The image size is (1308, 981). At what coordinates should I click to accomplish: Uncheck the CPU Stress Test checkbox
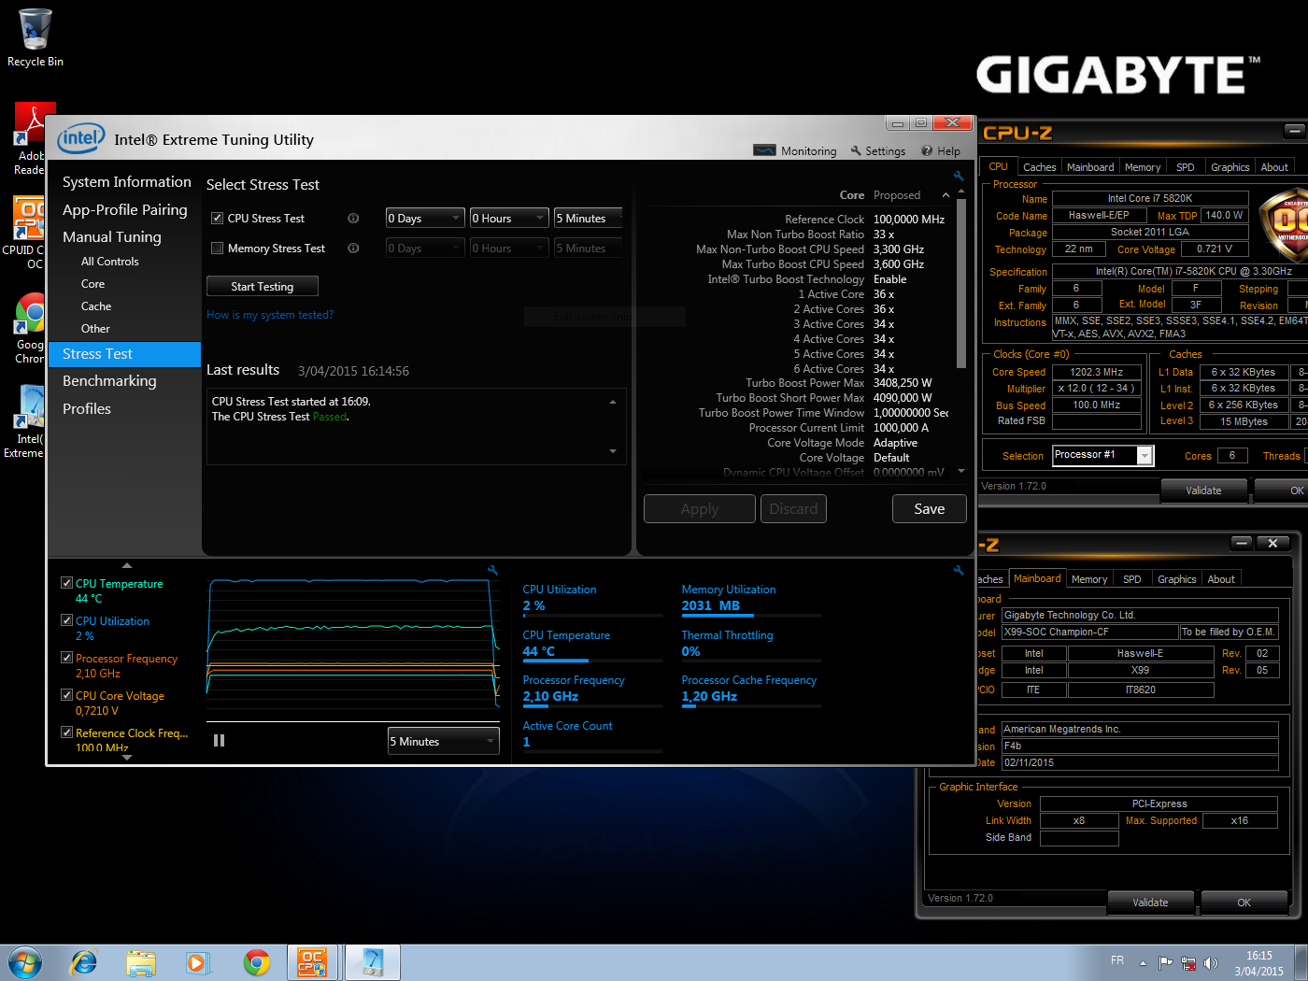(x=218, y=219)
